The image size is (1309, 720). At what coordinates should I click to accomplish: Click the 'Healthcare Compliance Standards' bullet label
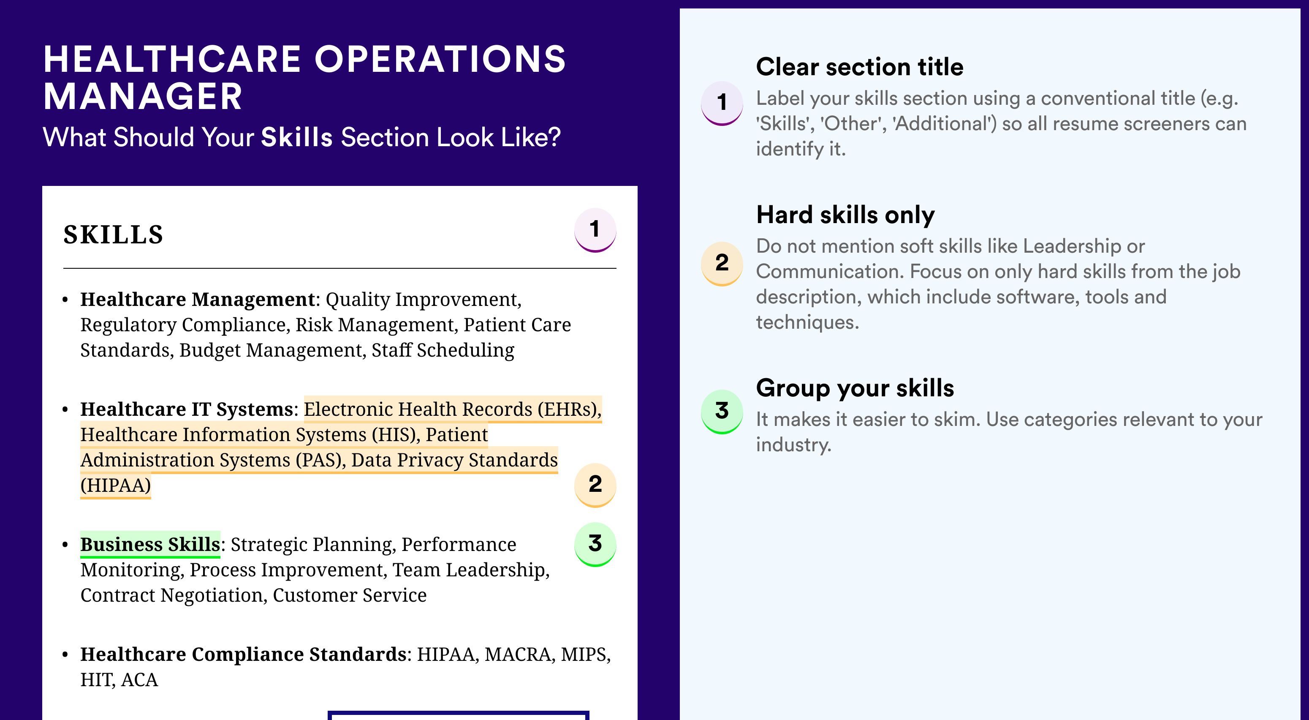(x=243, y=654)
